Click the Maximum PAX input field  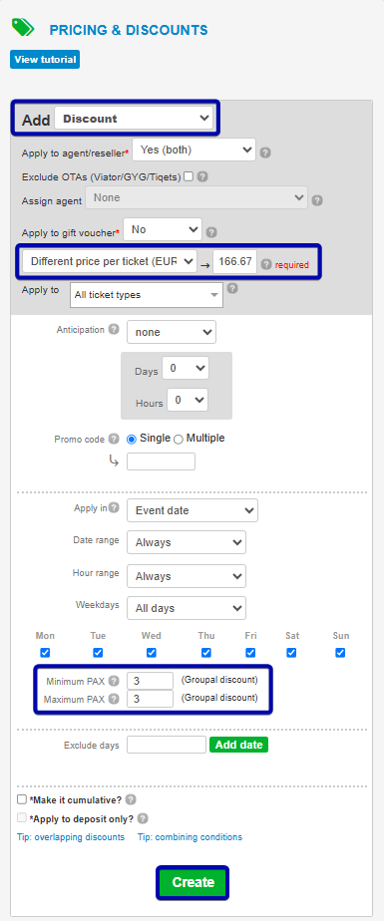click(x=150, y=699)
